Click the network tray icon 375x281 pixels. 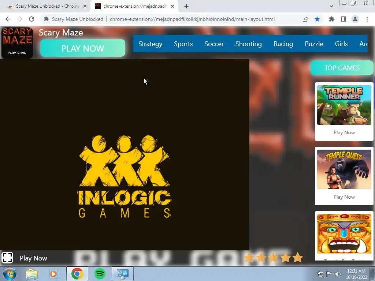[x=320, y=274]
